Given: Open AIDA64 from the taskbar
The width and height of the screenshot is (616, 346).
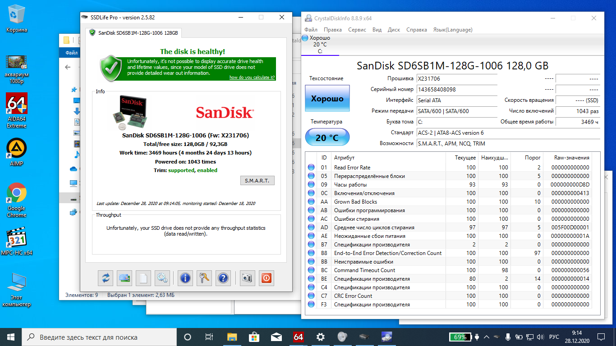Looking at the screenshot, I should tap(298, 337).
